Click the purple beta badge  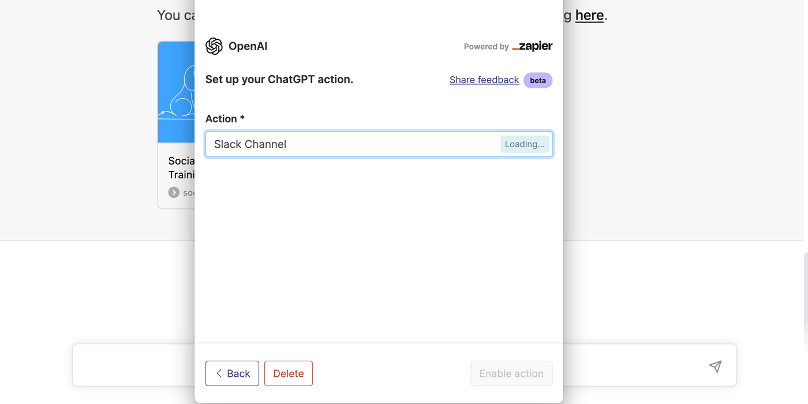[537, 80]
